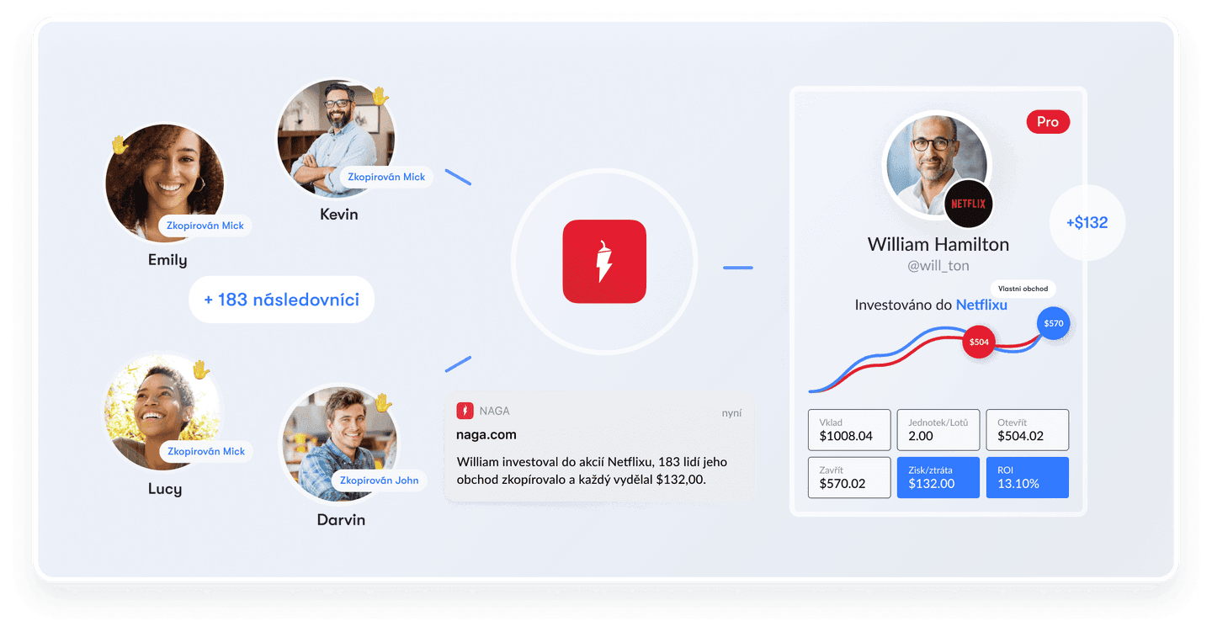Click Zkopírován Mick tag on Lucy
The height and width of the screenshot is (632, 1212).
(206, 451)
